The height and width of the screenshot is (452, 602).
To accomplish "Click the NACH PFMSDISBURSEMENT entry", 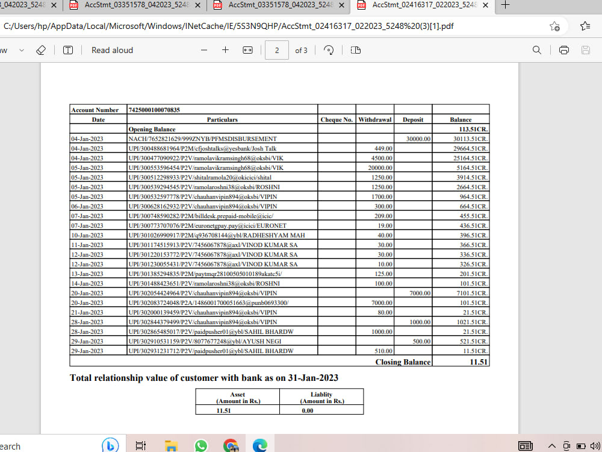I will click(x=203, y=139).
